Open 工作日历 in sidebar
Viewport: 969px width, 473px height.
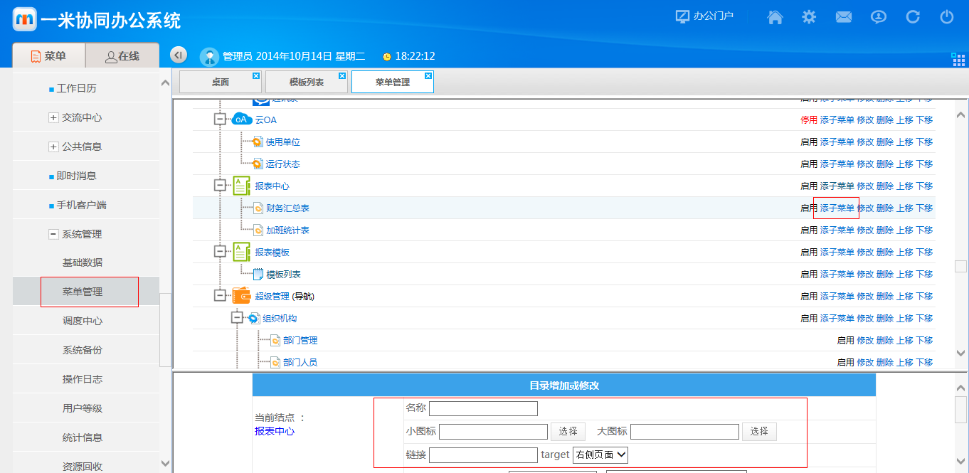(76, 88)
